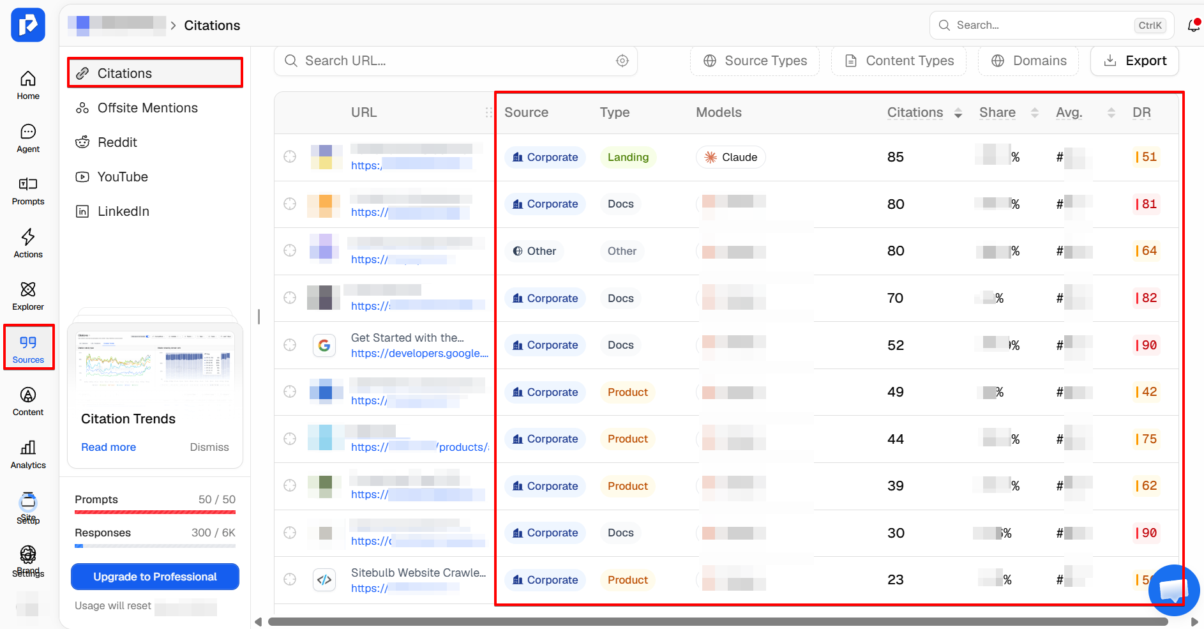1204x629 pixels.
Task: Dismiss the Citation Trends card
Action: tap(209, 447)
